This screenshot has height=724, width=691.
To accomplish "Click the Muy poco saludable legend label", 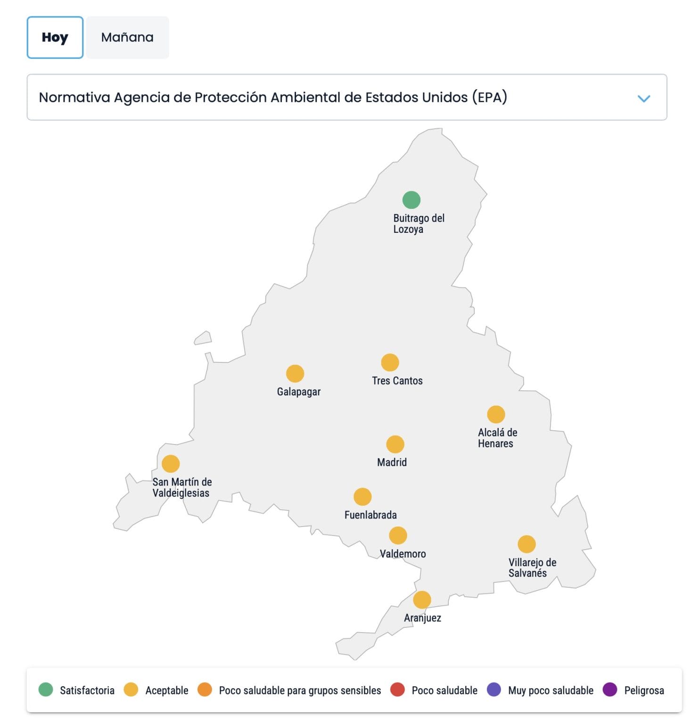I will (x=551, y=691).
